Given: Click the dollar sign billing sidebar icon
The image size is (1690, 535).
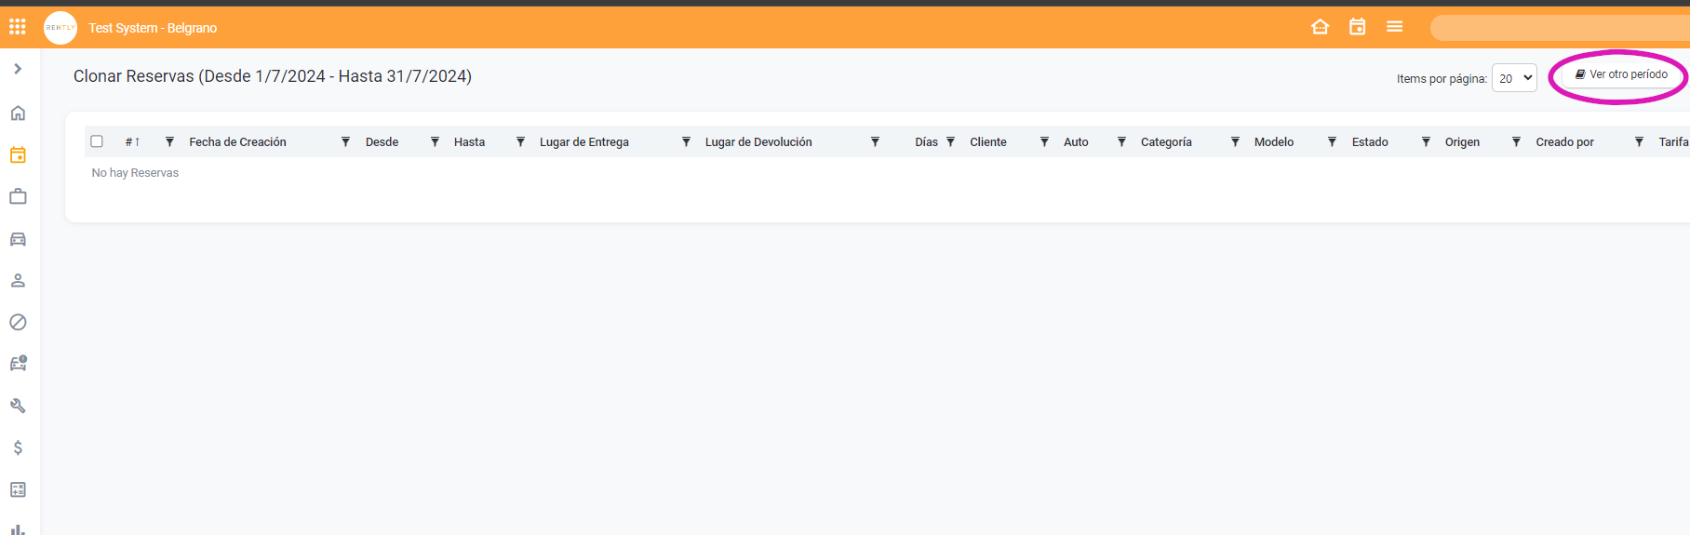Looking at the screenshot, I should pyautogui.click(x=18, y=448).
